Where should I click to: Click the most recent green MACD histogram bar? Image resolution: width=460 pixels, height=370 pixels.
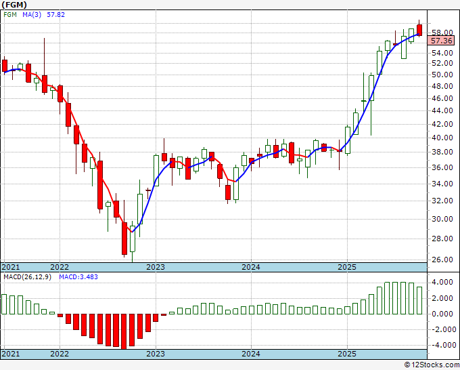[x=419, y=300]
